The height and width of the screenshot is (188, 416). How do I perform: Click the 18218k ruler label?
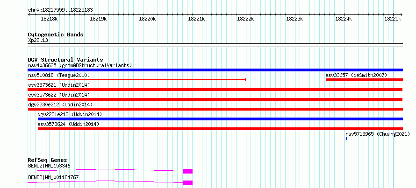(49, 19)
